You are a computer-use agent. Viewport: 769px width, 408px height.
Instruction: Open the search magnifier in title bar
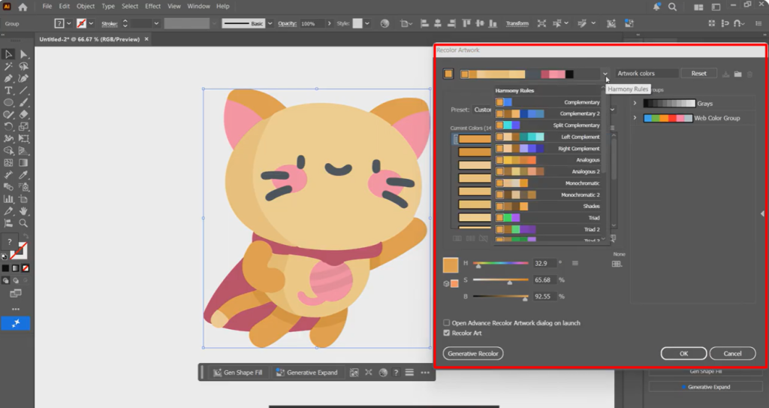click(672, 7)
